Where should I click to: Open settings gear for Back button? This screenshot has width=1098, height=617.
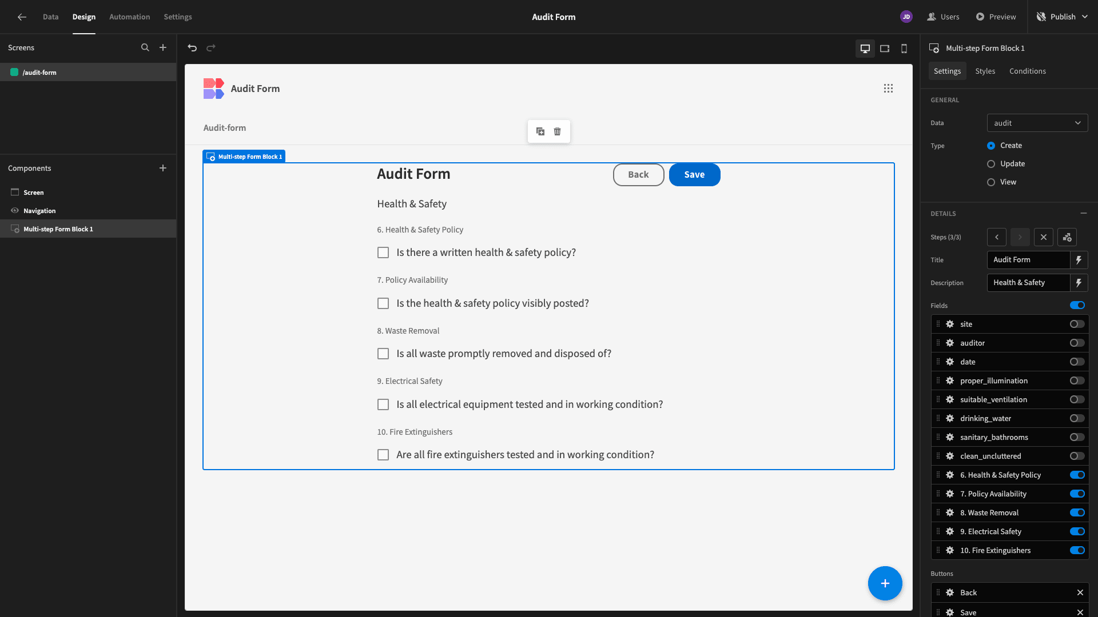click(x=950, y=592)
